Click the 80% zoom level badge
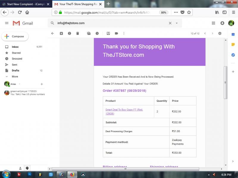The width and height of the screenshot is (238, 178). [x=163, y=12]
